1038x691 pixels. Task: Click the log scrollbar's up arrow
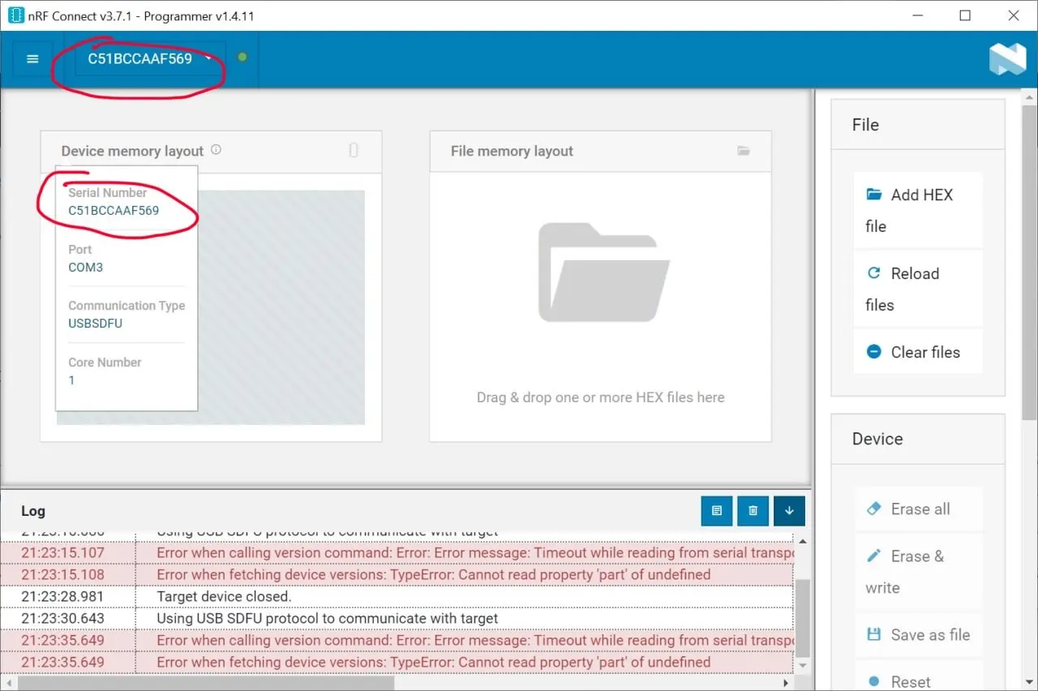(x=802, y=541)
